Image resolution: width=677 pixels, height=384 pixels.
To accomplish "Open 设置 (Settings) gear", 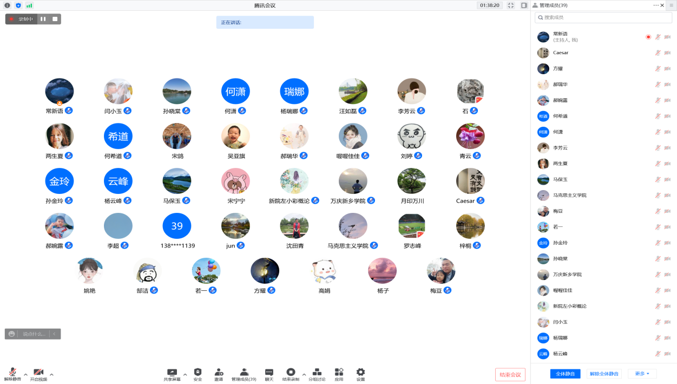I will 360,374.
